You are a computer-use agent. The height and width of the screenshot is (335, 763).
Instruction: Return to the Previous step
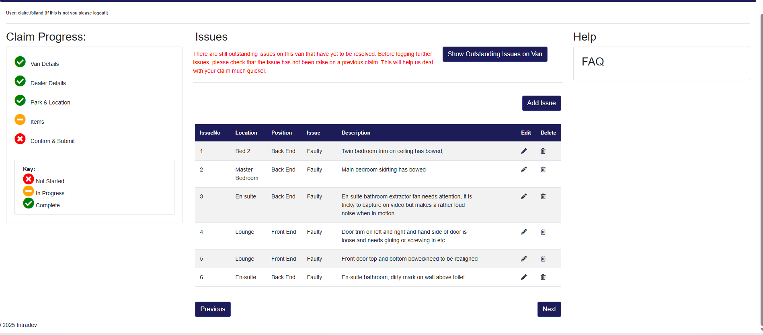213,309
